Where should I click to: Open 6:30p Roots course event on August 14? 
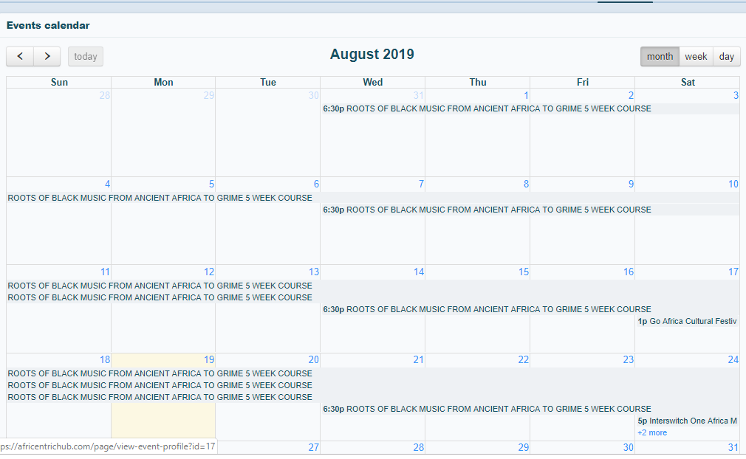487,309
